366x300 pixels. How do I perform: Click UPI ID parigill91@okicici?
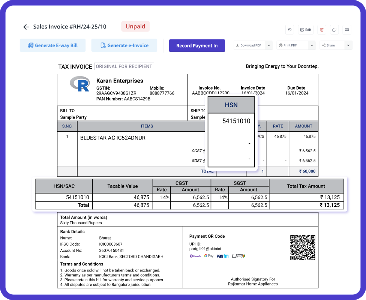[x=205, y=249]
